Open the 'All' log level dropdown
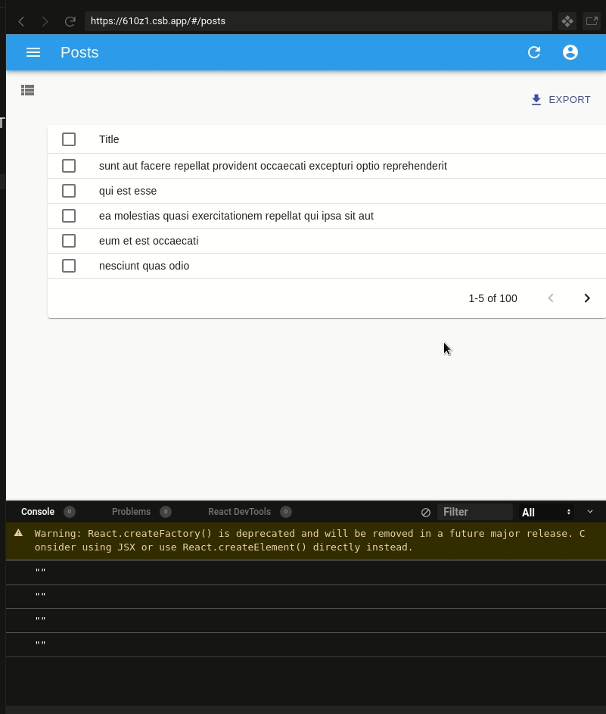The height and width of the screenshot is (714, 606). 543,512
